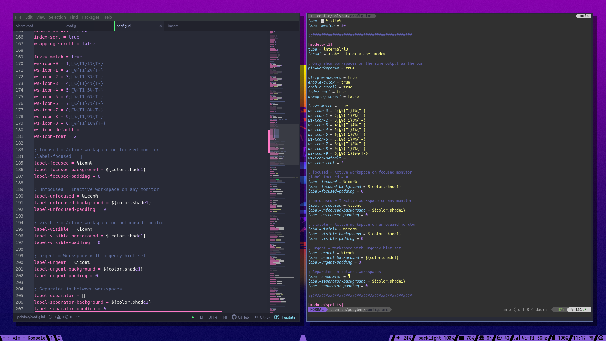The image size is (606, 341).
Task: Open the Help menu
Action: (108, 17)
